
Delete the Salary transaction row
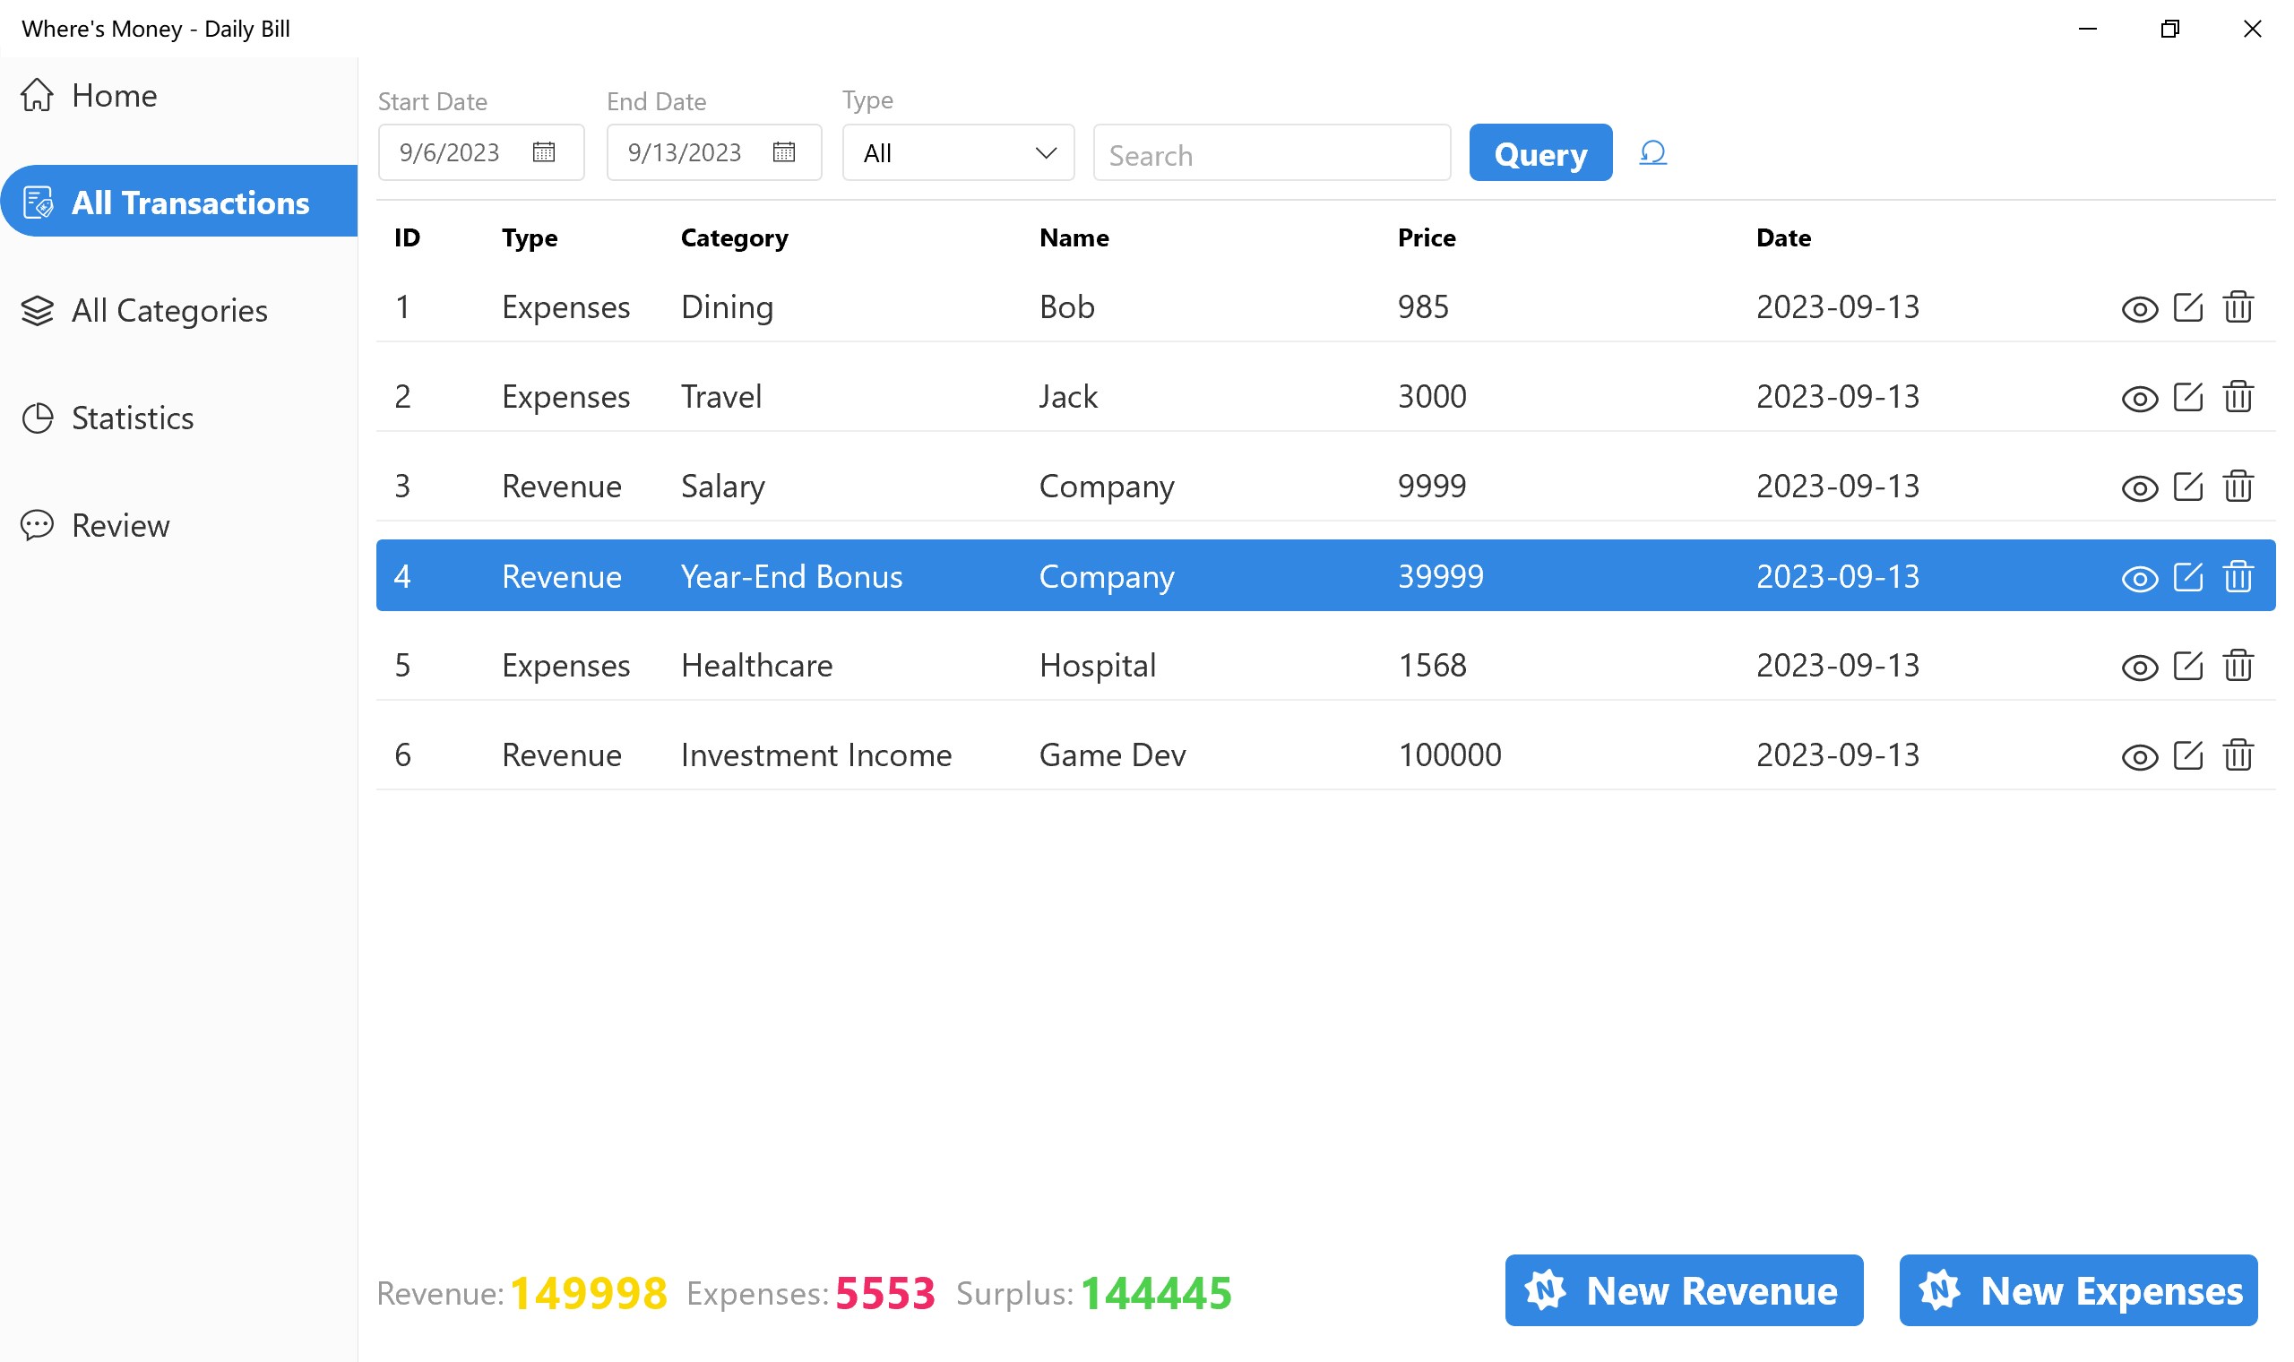pyautogui.click(x=2238, y=487)
